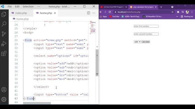The image size is (195, 109).
Task: Open the Manage gear menu
Action: tap(4, 99)
